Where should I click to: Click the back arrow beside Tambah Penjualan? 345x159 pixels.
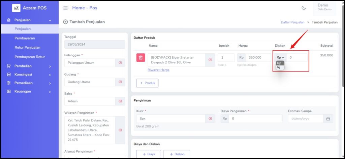point(65,22)
